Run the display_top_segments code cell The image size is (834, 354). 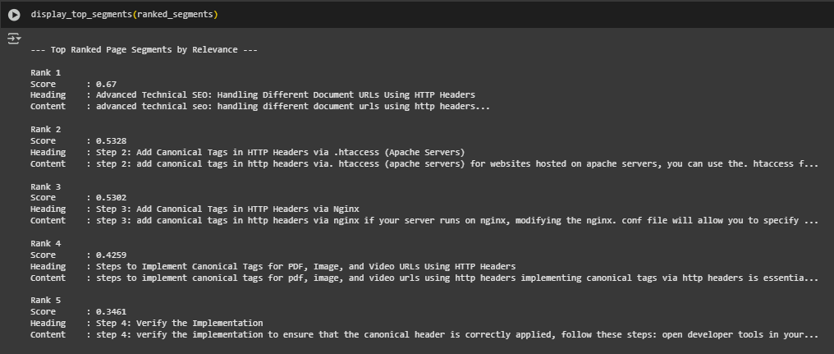14,15
